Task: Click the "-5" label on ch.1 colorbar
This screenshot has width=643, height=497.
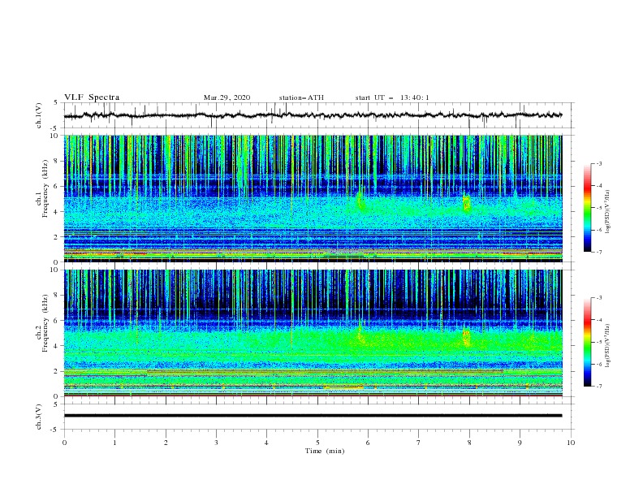Action: point(599,208)
